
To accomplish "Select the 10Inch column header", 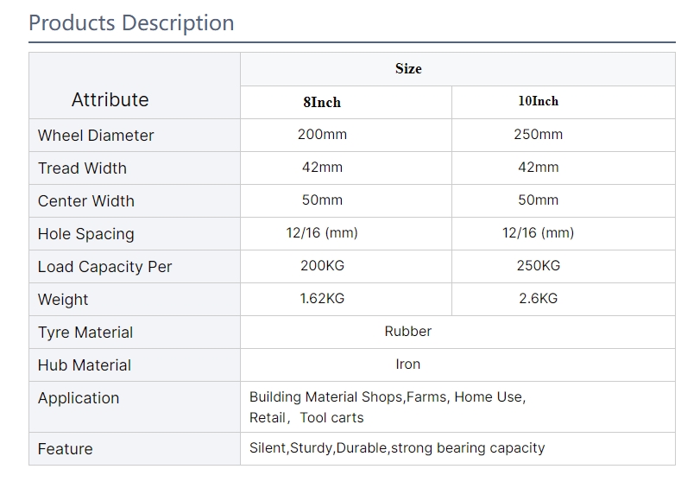I will [538, 102].
